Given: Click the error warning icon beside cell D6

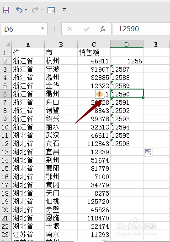Looking at the screenshot, I should point(100,94).
